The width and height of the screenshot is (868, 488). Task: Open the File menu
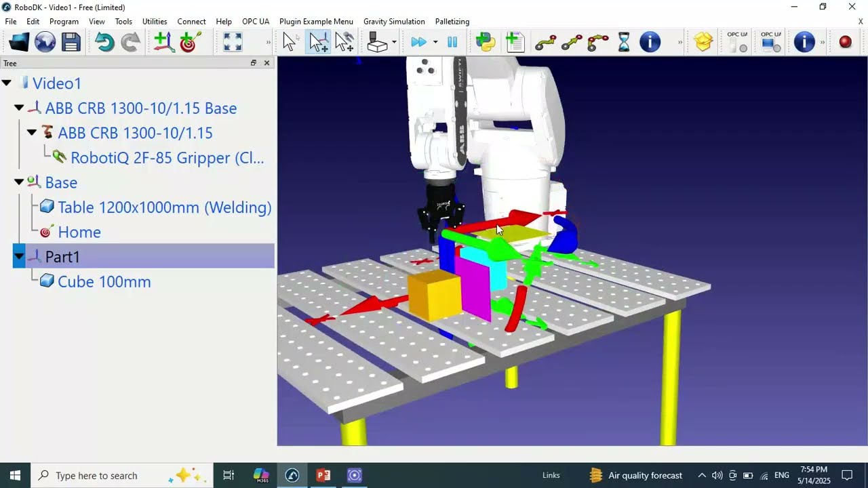pos(11,21)
